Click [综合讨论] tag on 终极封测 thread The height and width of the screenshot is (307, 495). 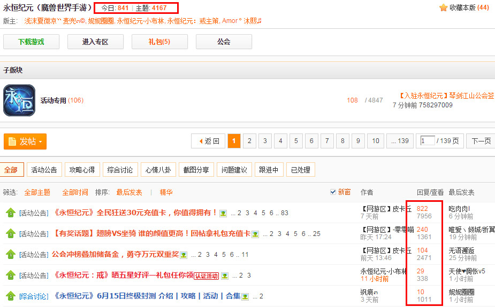coord(34,296)
